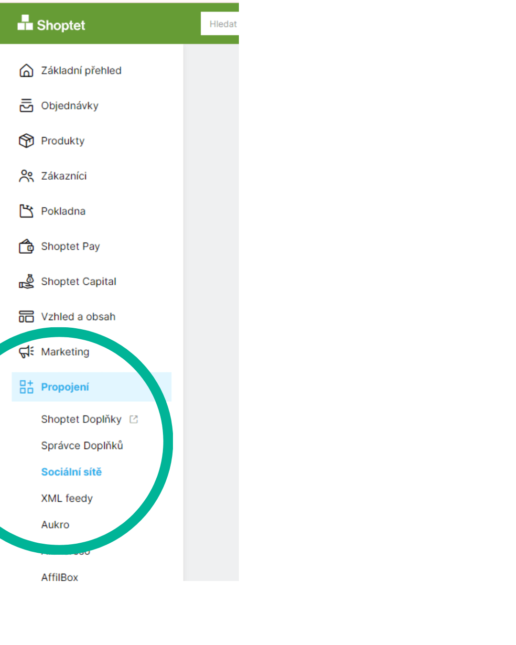Click the cash register icon beside Pokladna
Screen dimensions: 516x645
(26, 211)
